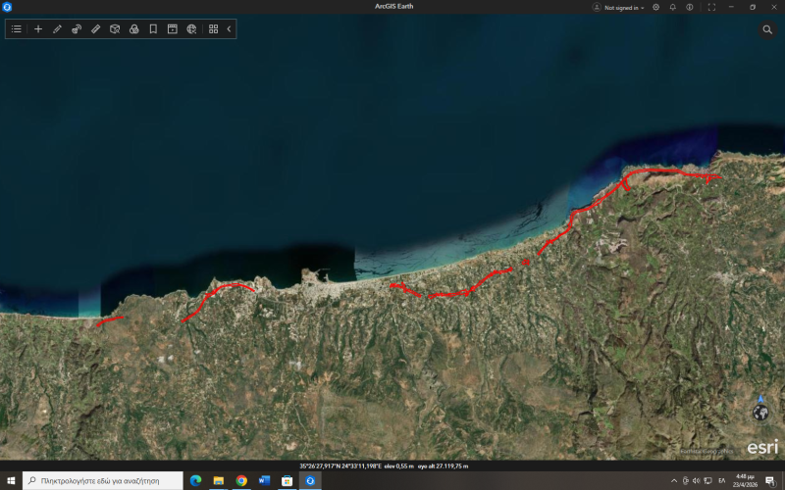Open the Basemap and terrain tool
785x490 pixels.
[x=133, y=29]
